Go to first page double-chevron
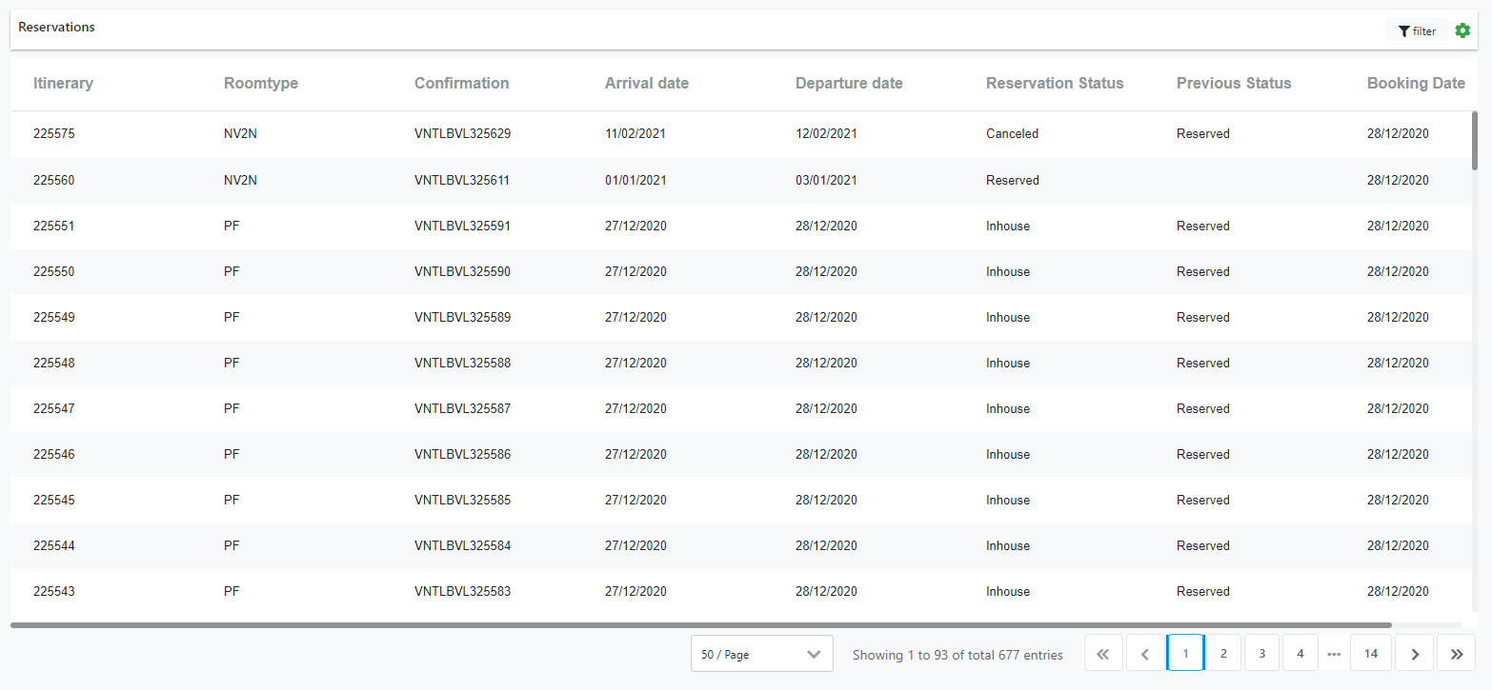 1103,654
